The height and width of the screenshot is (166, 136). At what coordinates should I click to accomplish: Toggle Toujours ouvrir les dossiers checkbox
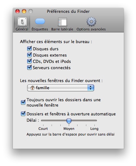click(x=23, y=102)
